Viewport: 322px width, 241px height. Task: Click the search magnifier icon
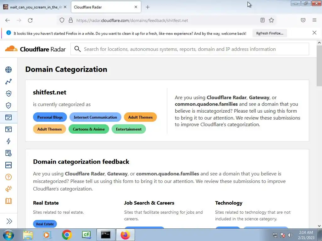click(77, 49)
